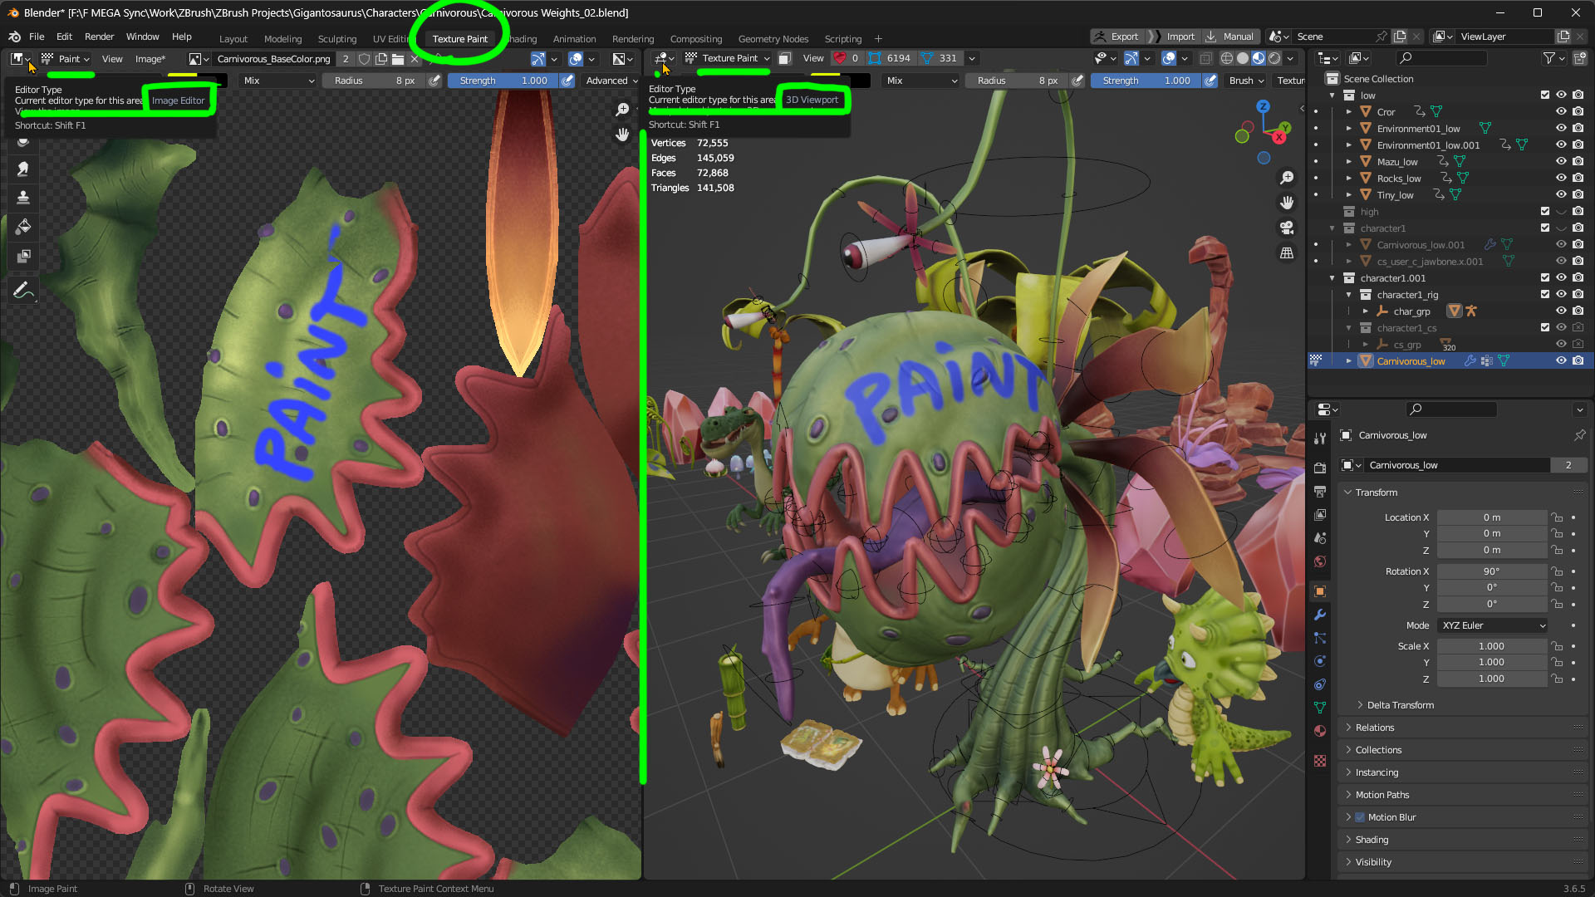The image size is (1595, 897).
Task: Open the Render menu
Action: point(100,36)
